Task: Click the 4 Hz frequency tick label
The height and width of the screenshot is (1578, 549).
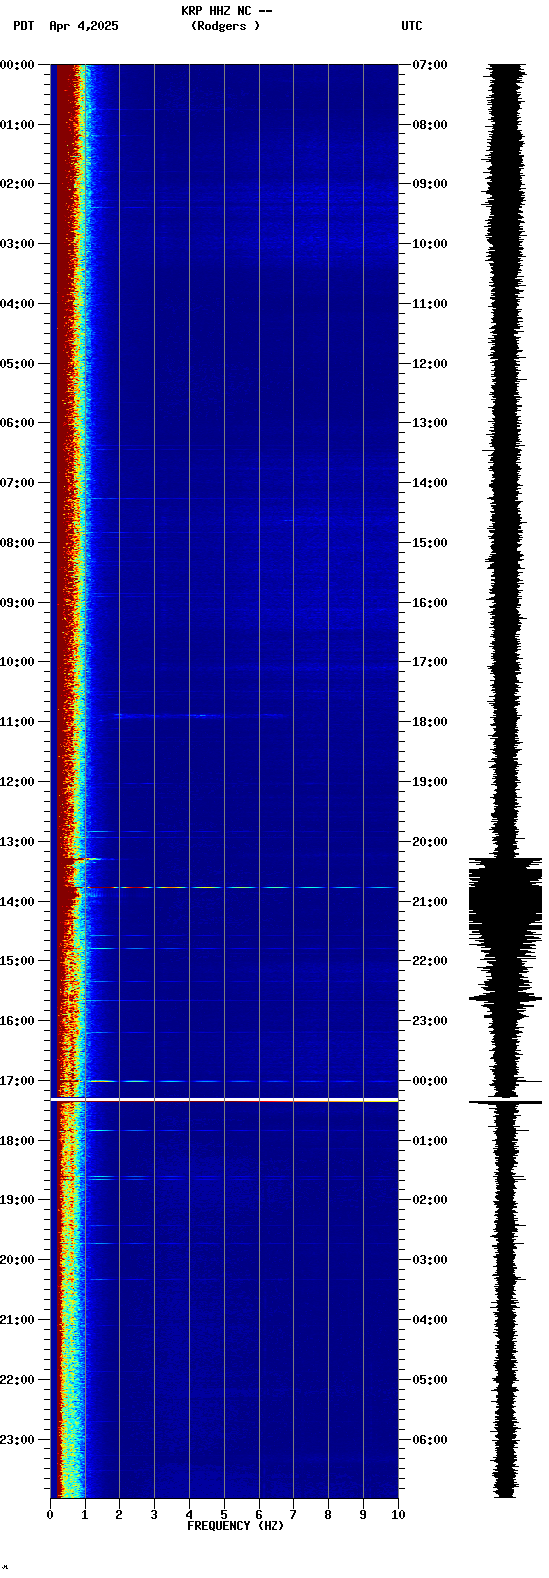Action: point(189,1515)
